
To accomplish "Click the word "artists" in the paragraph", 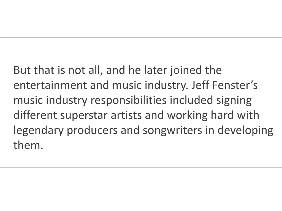I will 126,115.
